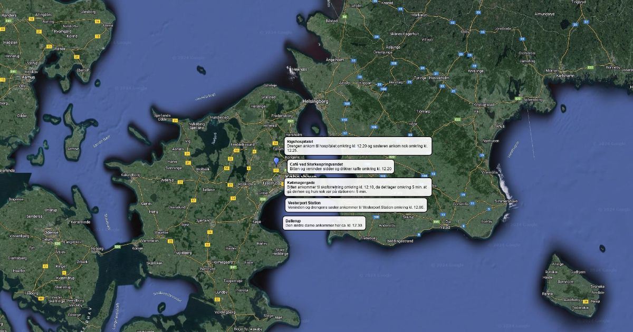This screenshot has height=332, width=633.
Task: Open the Ballerup info box
Action: pos(323,223)
